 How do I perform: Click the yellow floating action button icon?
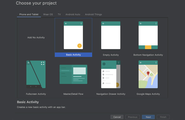click(79, 46)
